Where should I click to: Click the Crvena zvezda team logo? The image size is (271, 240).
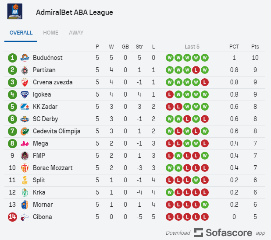point(25,82)
